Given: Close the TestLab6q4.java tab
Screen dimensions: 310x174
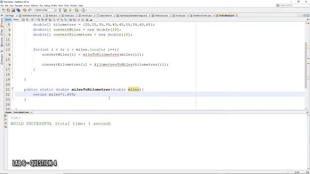Looking at the screenshot, I should (237, 15).
